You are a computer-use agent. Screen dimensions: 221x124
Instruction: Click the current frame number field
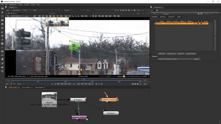click(74, 84)
